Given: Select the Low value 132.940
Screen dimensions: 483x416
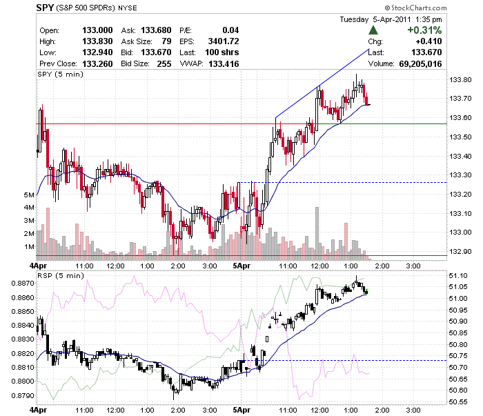Looking at the screenshot, I should [x=97, y=52].
